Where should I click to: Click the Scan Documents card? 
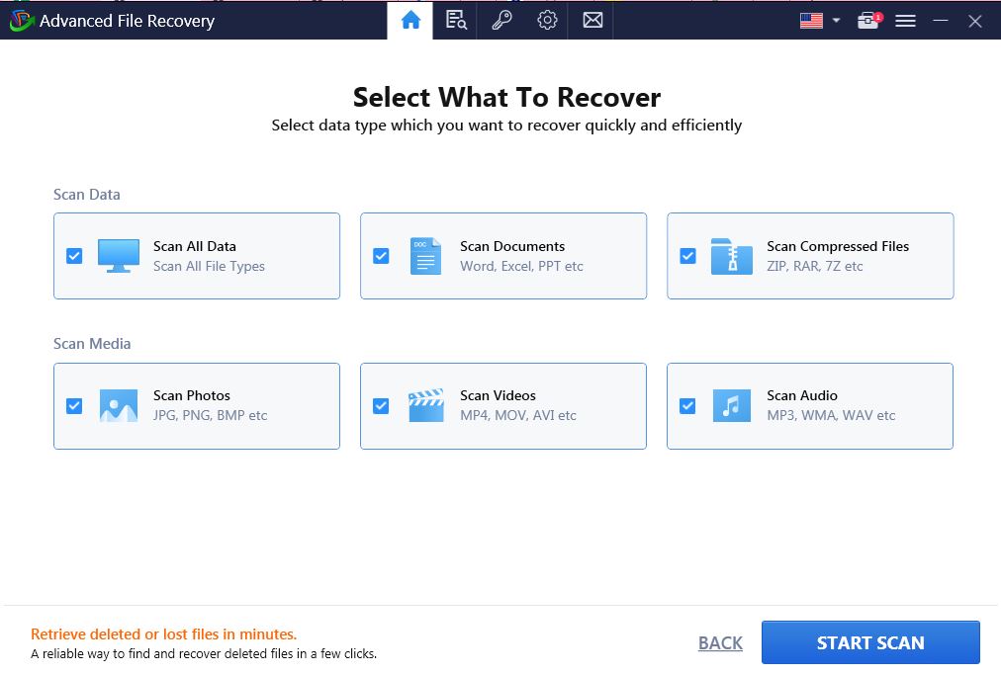click(502, 255)
